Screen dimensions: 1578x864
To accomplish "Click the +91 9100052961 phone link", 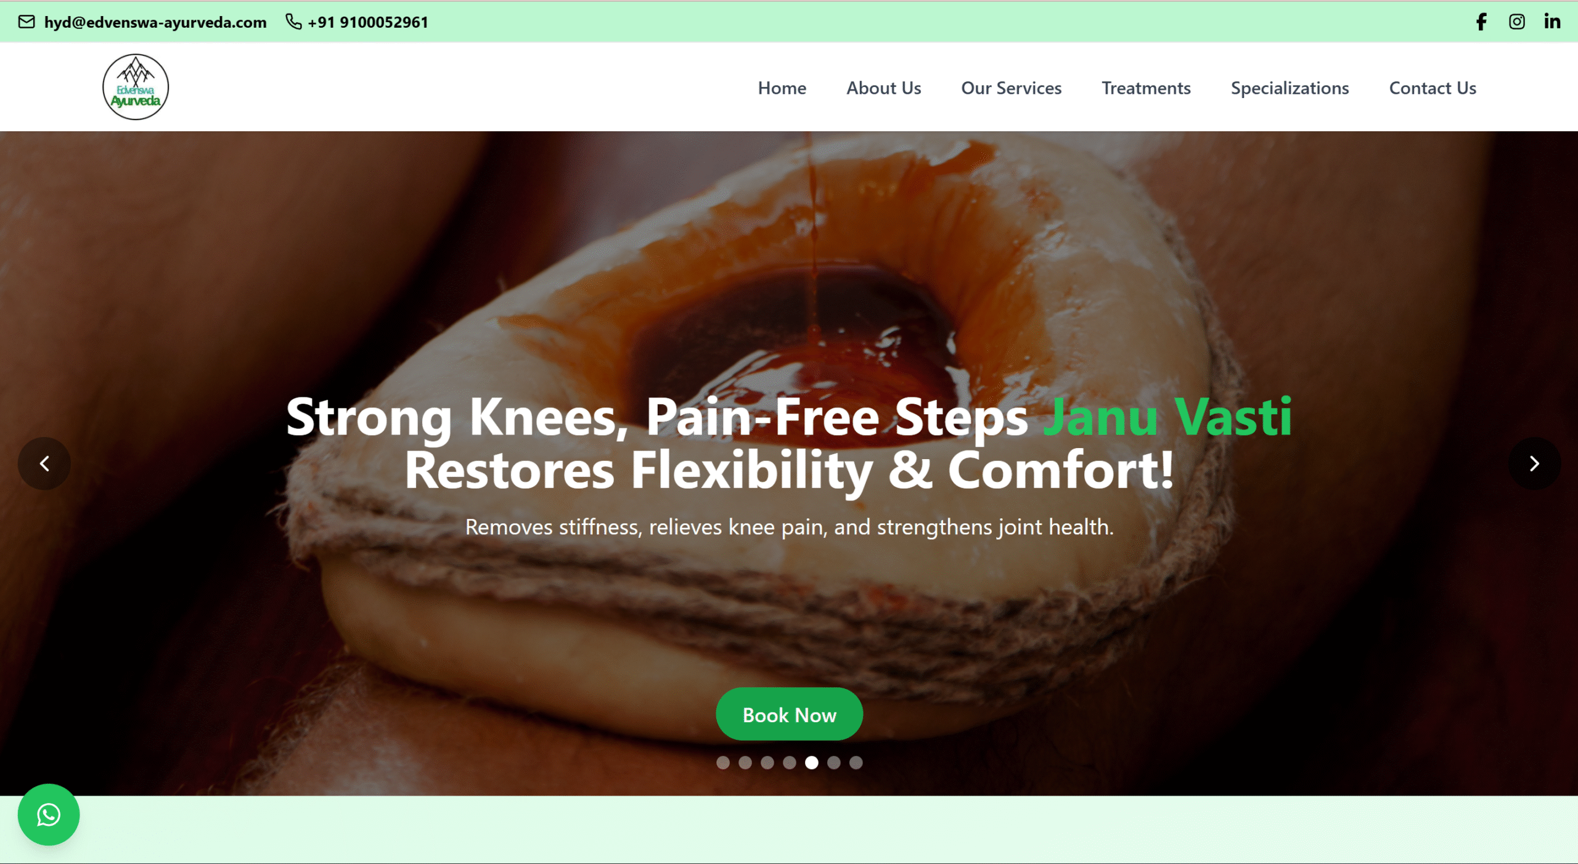I will coord(368,22).
